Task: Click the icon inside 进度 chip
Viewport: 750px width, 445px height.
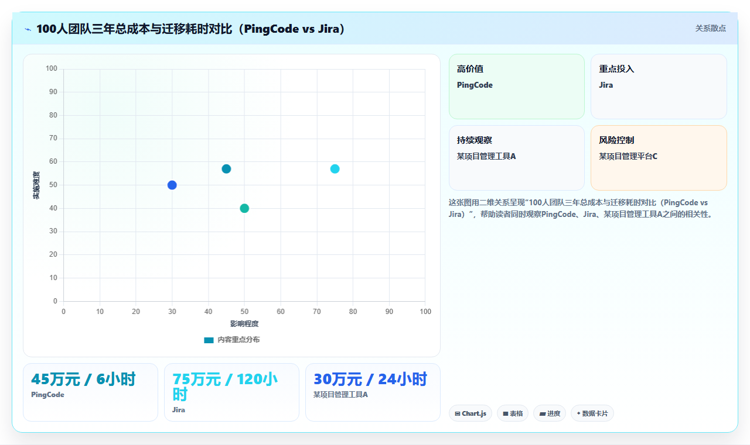Action: pyautogui.click(x=543, y=414)
